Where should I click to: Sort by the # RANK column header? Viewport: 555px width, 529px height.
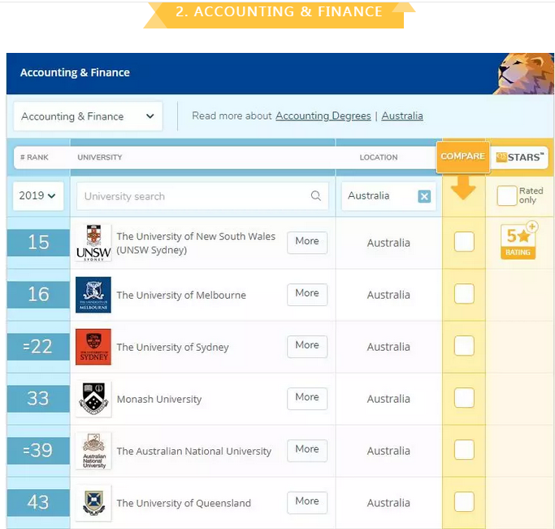(34, 157)
